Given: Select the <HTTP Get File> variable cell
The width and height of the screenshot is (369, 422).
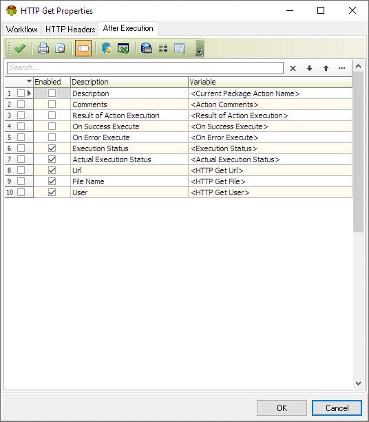Looking at the screenshot, I should tap(270, 181).
